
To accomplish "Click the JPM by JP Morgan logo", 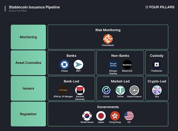I will 63,90.
